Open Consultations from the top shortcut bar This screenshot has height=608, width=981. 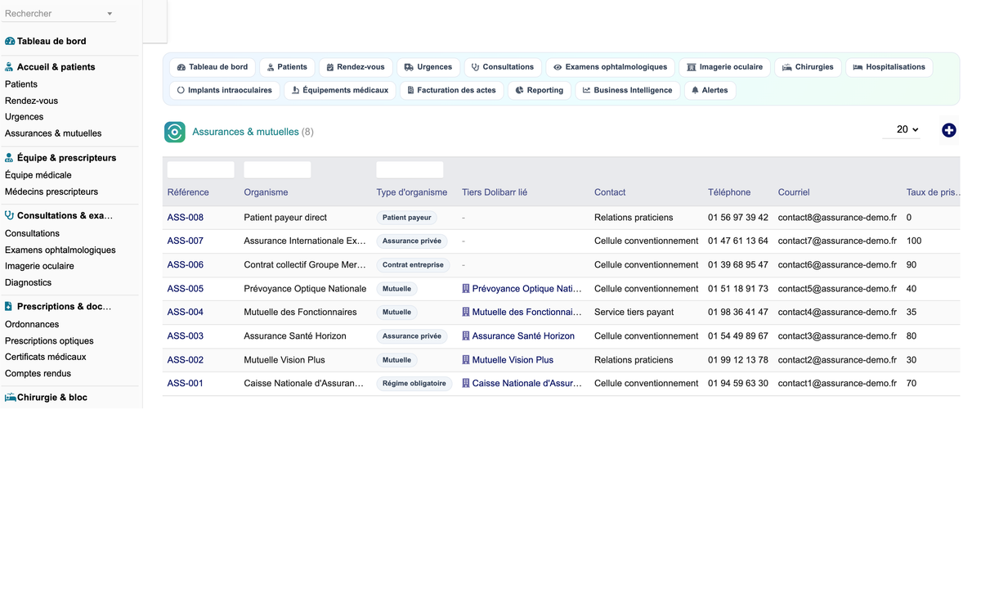pyautogui.click(x=503, y=67)
